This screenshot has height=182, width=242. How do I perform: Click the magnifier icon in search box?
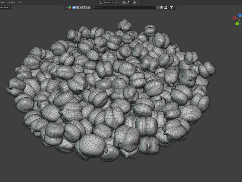tap(93, 8)
